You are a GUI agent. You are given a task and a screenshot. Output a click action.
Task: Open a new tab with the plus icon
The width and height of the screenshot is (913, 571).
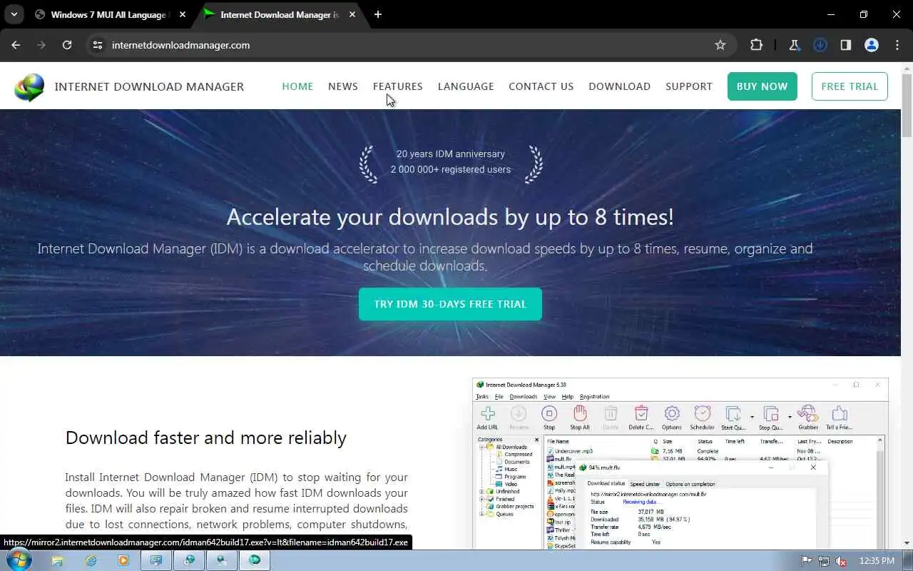(378, 14)
